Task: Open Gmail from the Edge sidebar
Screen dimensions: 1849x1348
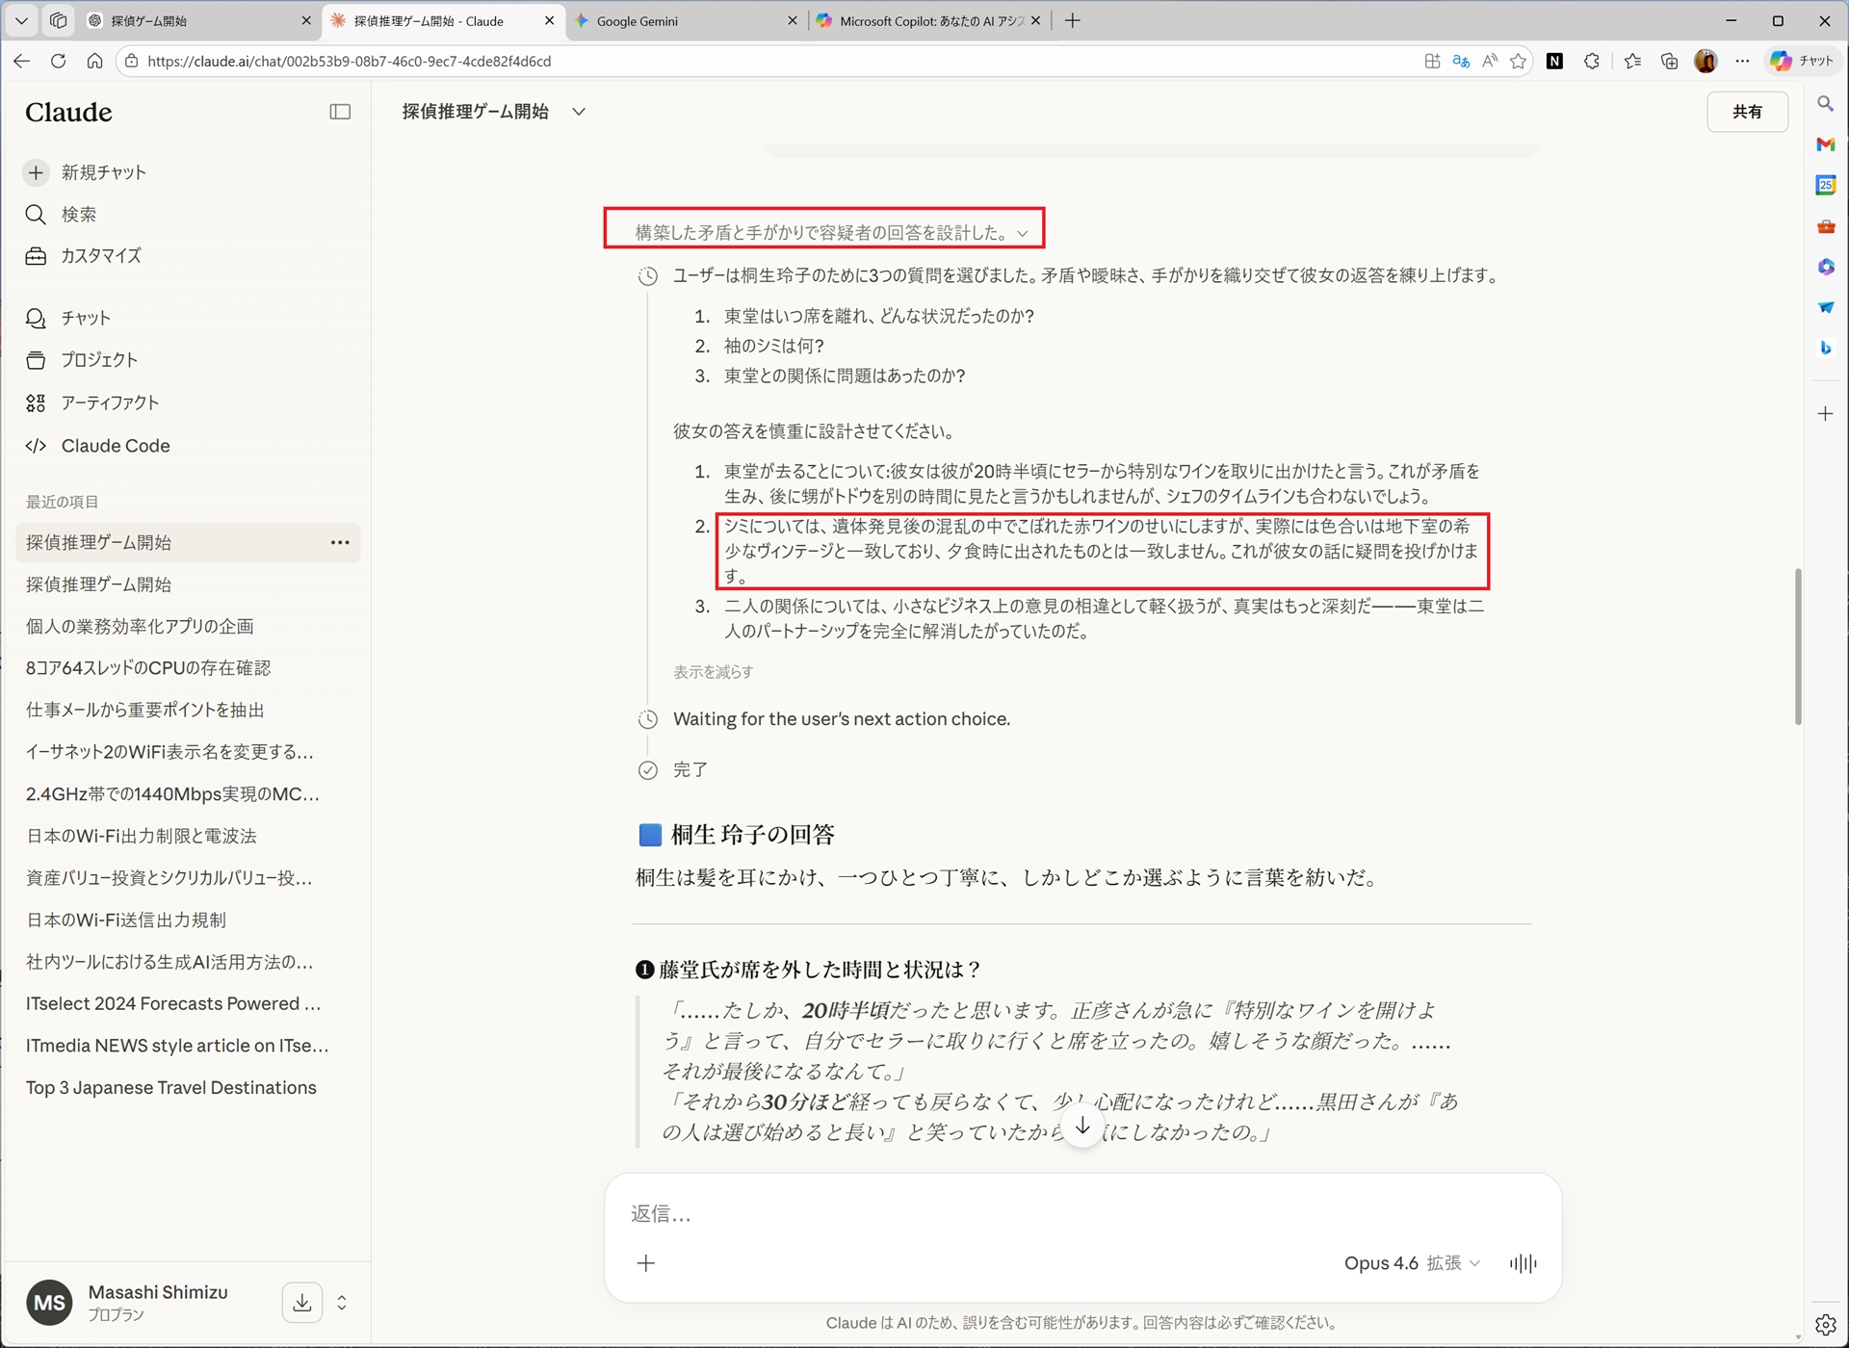Action: pos(1825,144)
